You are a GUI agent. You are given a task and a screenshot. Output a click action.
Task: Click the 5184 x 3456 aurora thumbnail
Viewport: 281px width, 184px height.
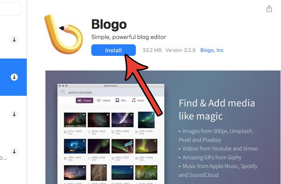146,146
